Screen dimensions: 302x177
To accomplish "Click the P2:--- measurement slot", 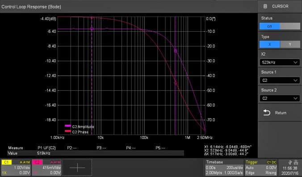I will 72,148.
